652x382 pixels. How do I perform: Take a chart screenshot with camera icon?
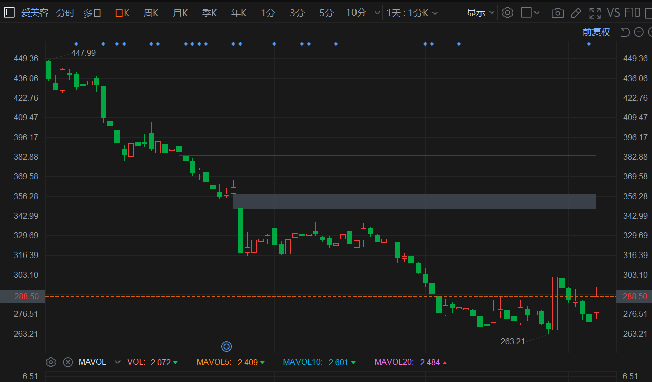pyautogui.click(x=557, y=13)
